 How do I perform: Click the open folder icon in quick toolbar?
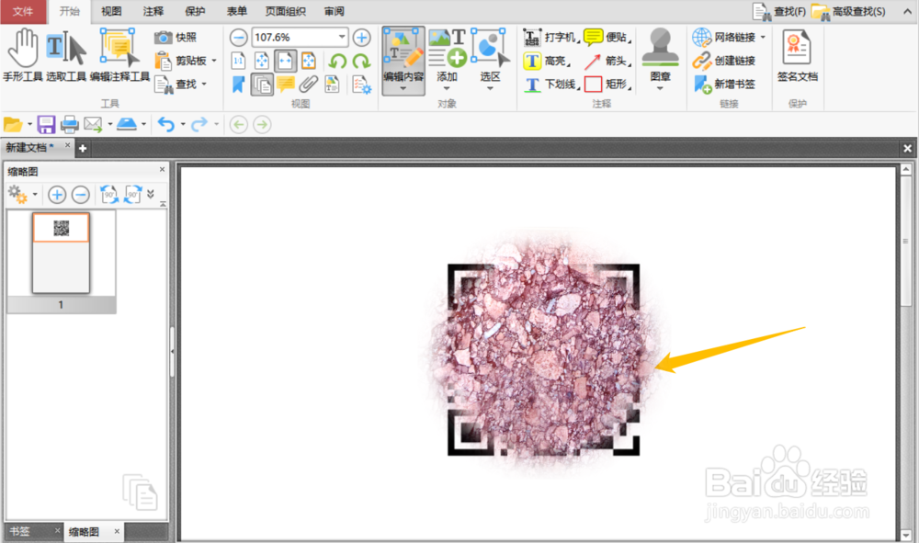tap(13, 125)
